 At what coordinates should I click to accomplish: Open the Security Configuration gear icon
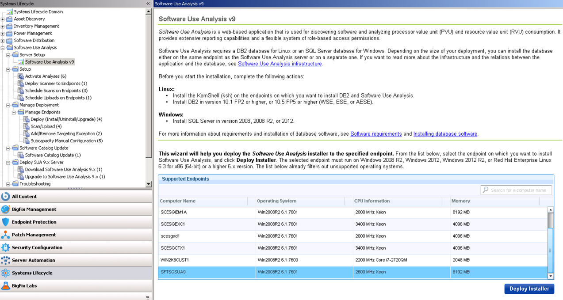click(5, 248)
